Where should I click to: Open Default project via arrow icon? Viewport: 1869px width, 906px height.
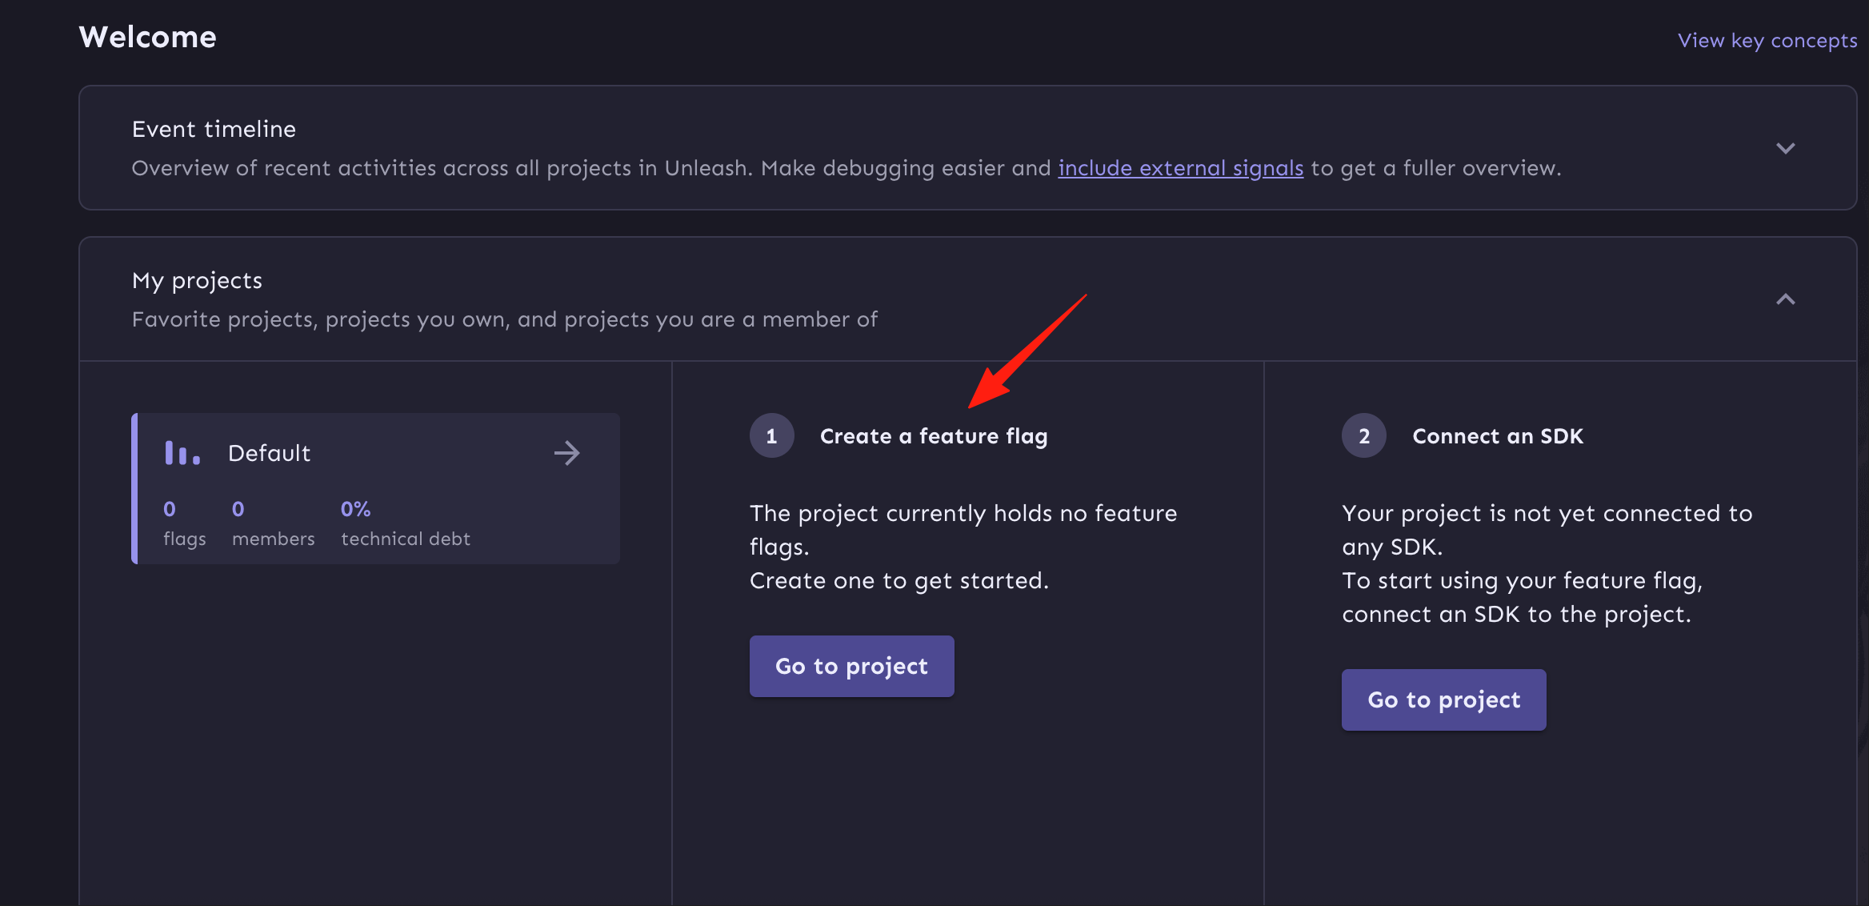[x=566, y=453]
